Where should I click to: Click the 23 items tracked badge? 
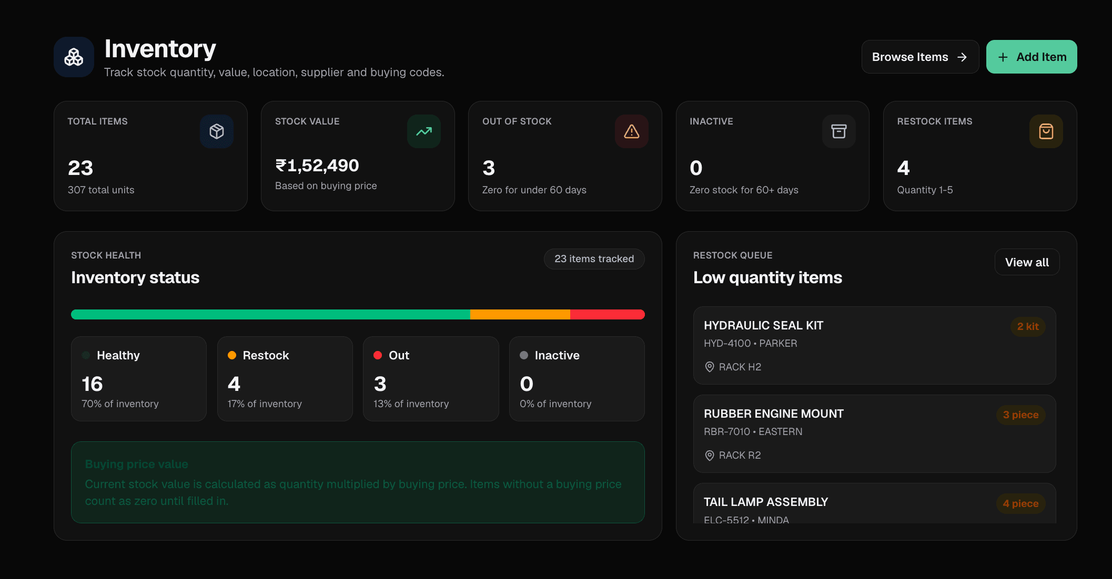click(594, 259)
